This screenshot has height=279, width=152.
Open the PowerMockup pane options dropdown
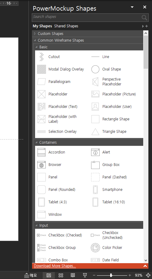[132, 7]
